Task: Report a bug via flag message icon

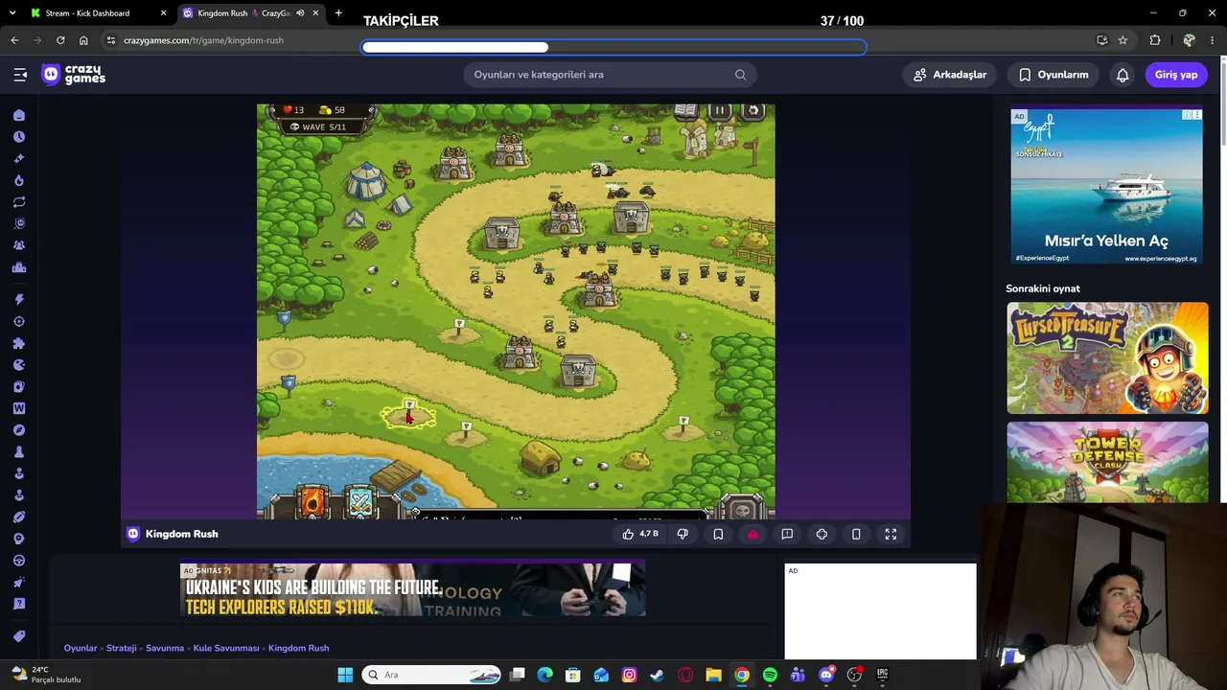Action: click(x=787, y=534)
